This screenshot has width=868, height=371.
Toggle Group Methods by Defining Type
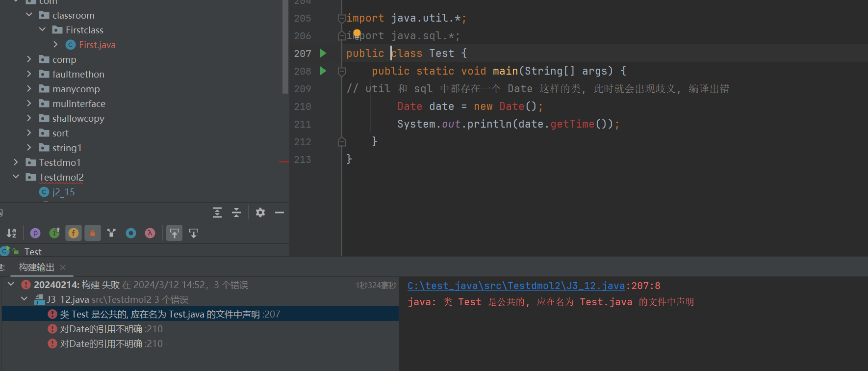click(111, 233)
